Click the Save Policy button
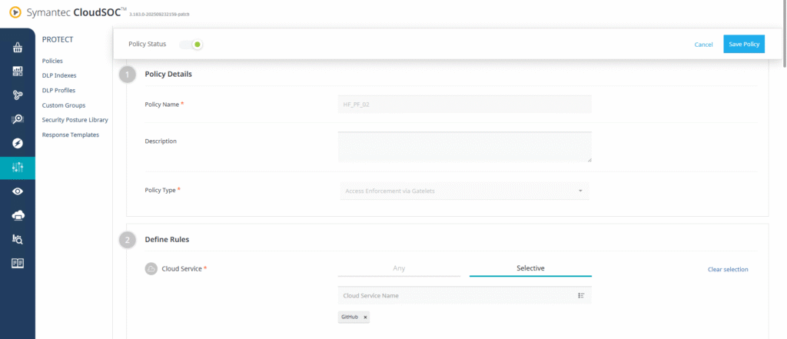The image size is (787, 339). point(743,45)
